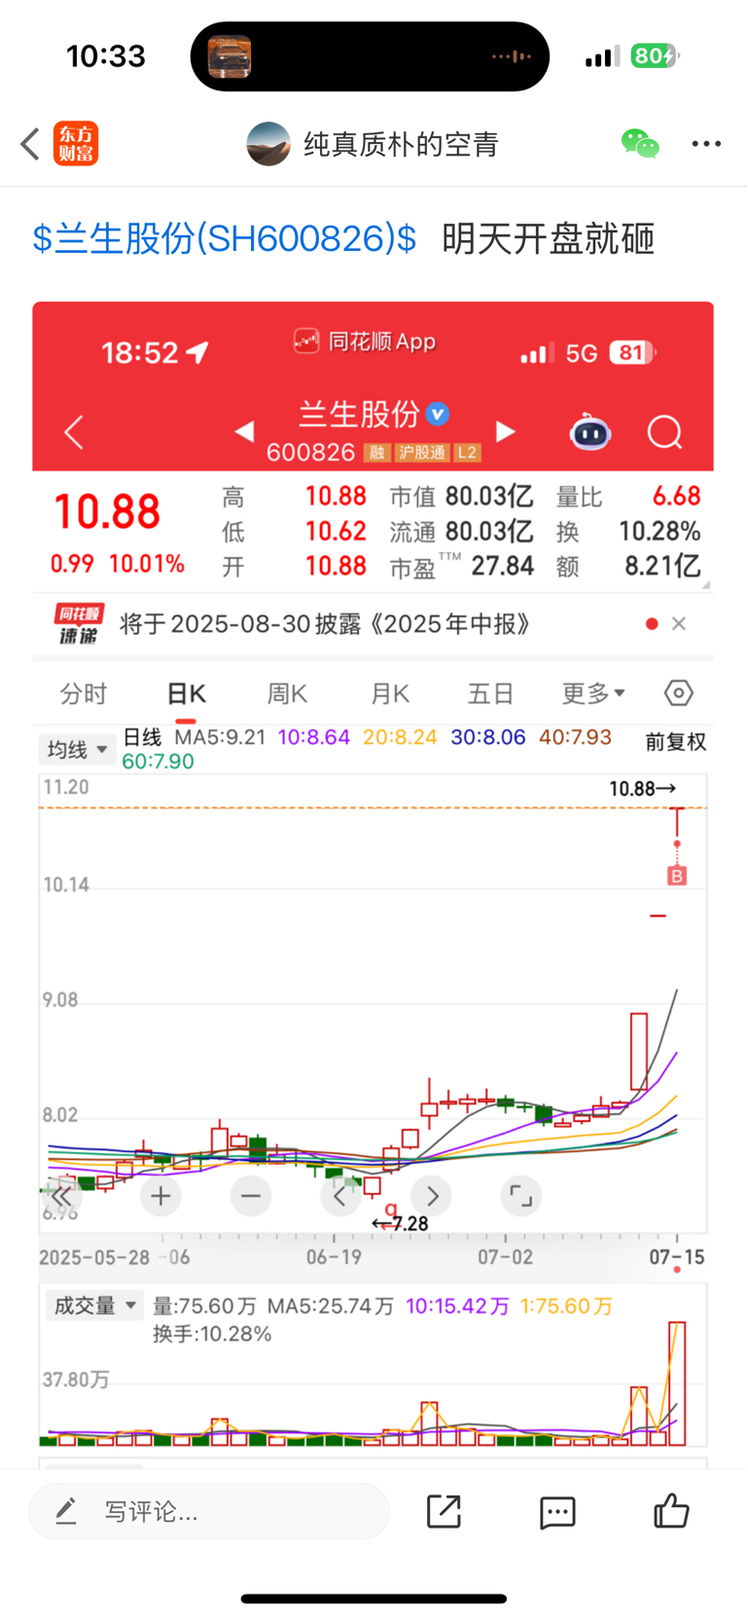Screen dimensions: 748x1619
Task: Tap the 10:33 clock in status bar
Action: tap(106, 56)
